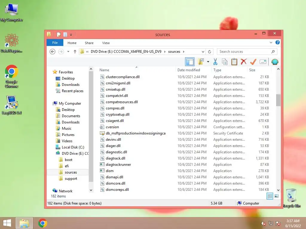Select the file clustercompliance.dll

123,77
